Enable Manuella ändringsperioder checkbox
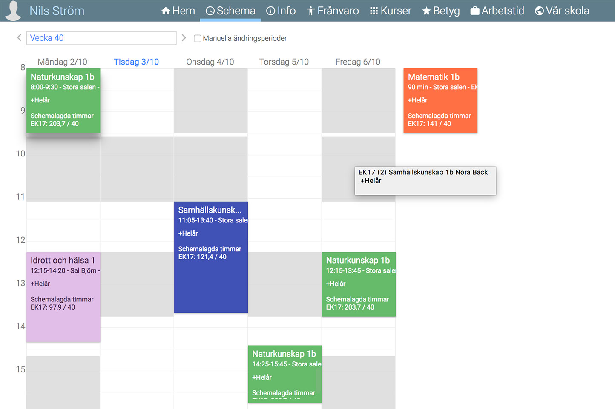Image resolution: width=615 pixels, height=409 pixels. [197, 38]
